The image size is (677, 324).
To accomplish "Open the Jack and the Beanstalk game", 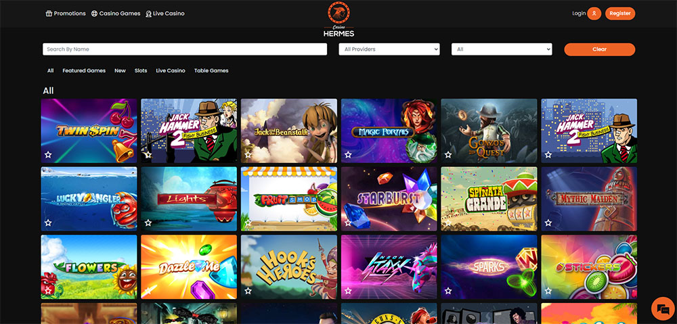I will (x=289, y=131).
